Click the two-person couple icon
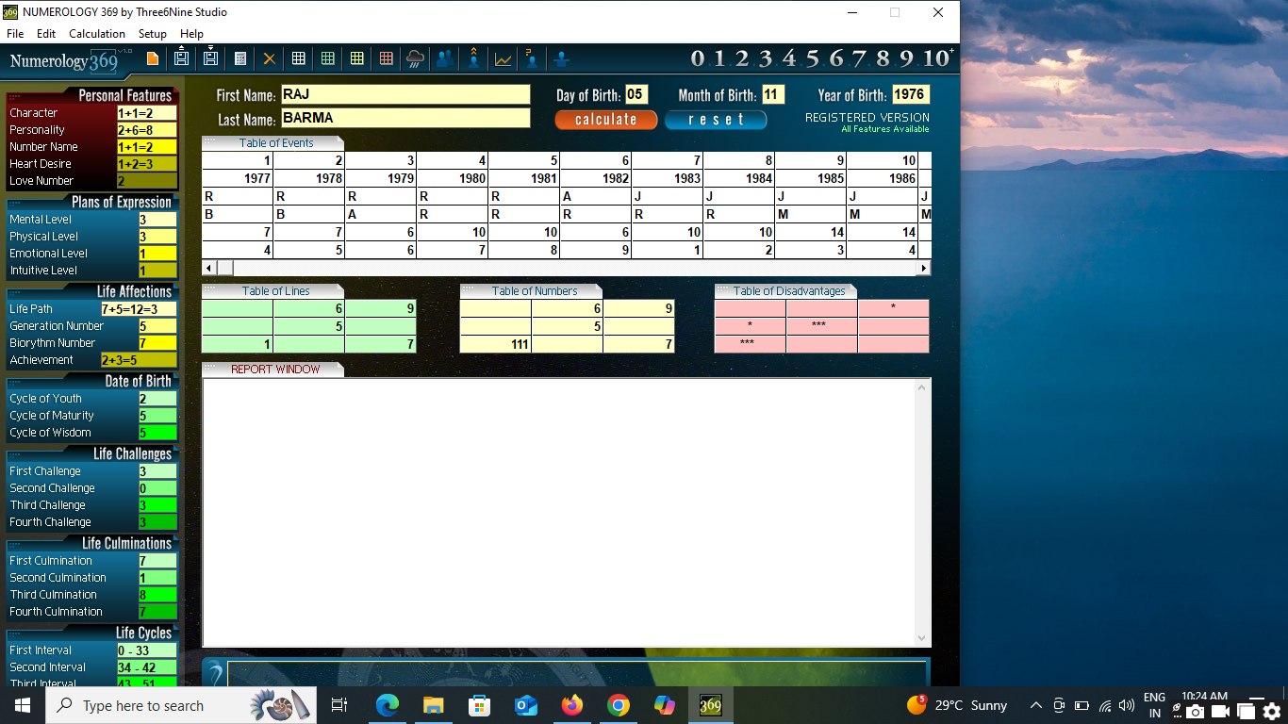 pyautogui.click(x=444, y=58)
